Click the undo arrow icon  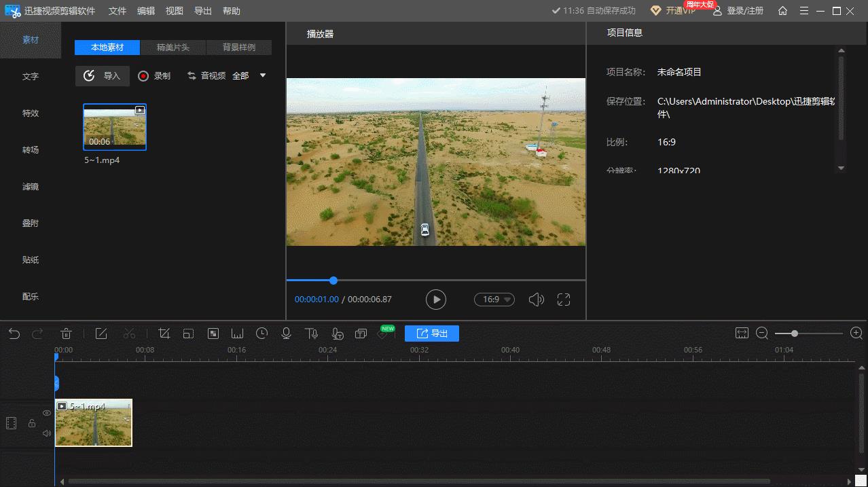(14, 333)
